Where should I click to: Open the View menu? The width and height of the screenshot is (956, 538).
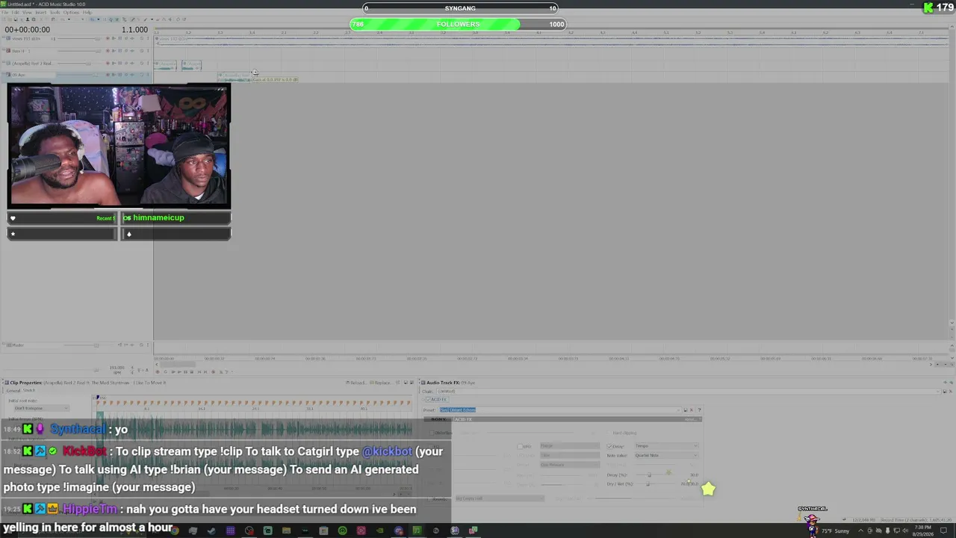pyautogui.click(x=27, y=13)
